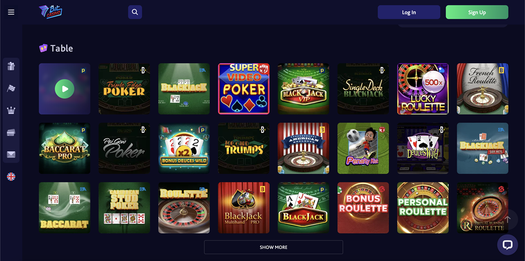
Task: Expand the list with Show More
Action: [274, 247]
